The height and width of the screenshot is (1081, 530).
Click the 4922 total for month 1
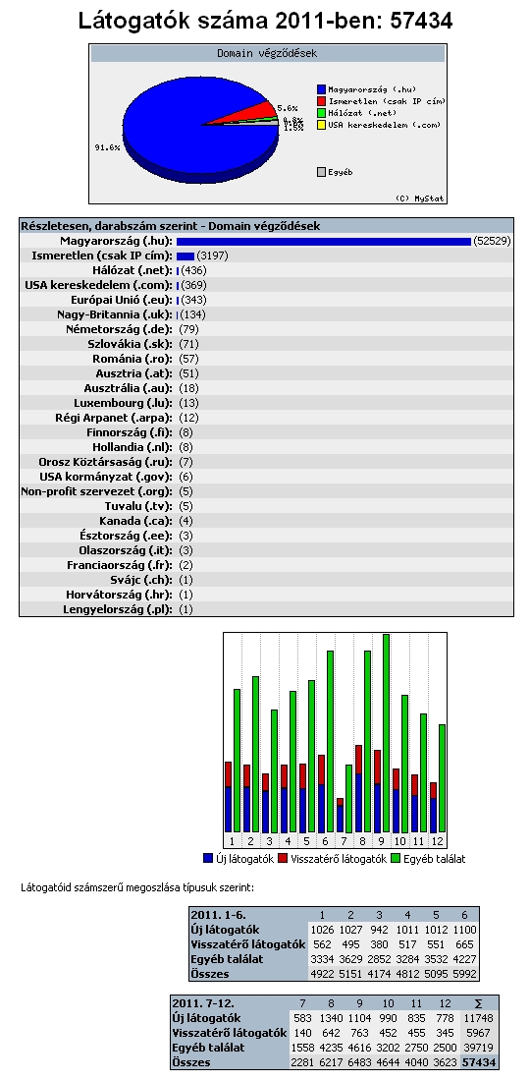click(x=322, y=974)
